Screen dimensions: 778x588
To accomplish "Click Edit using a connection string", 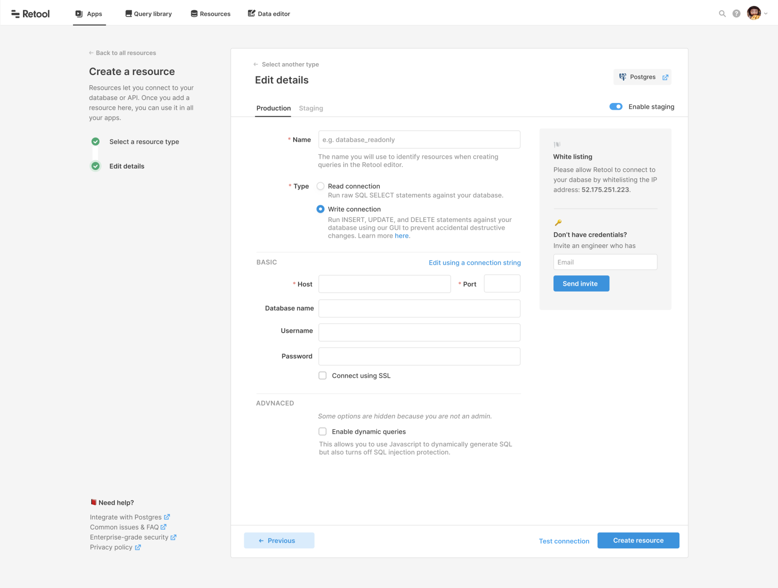I will tap(475, 263).
